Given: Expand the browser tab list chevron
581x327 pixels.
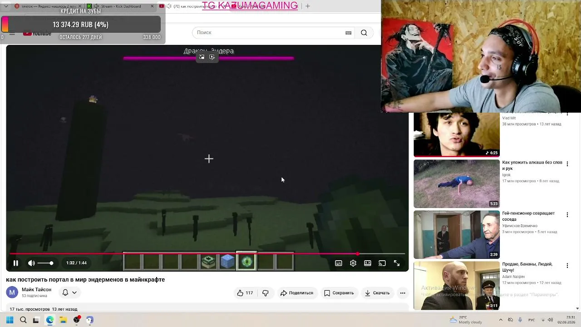Looking at the screenshot, I should pos(6,6).
